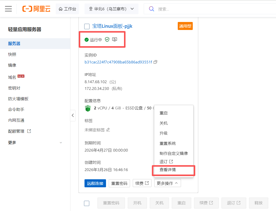
Task: Click the security shield icon
Action: pos(107,39)
